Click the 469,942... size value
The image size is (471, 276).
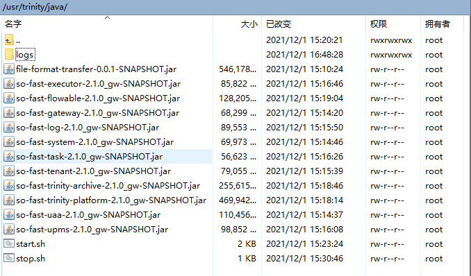[238, 200]
